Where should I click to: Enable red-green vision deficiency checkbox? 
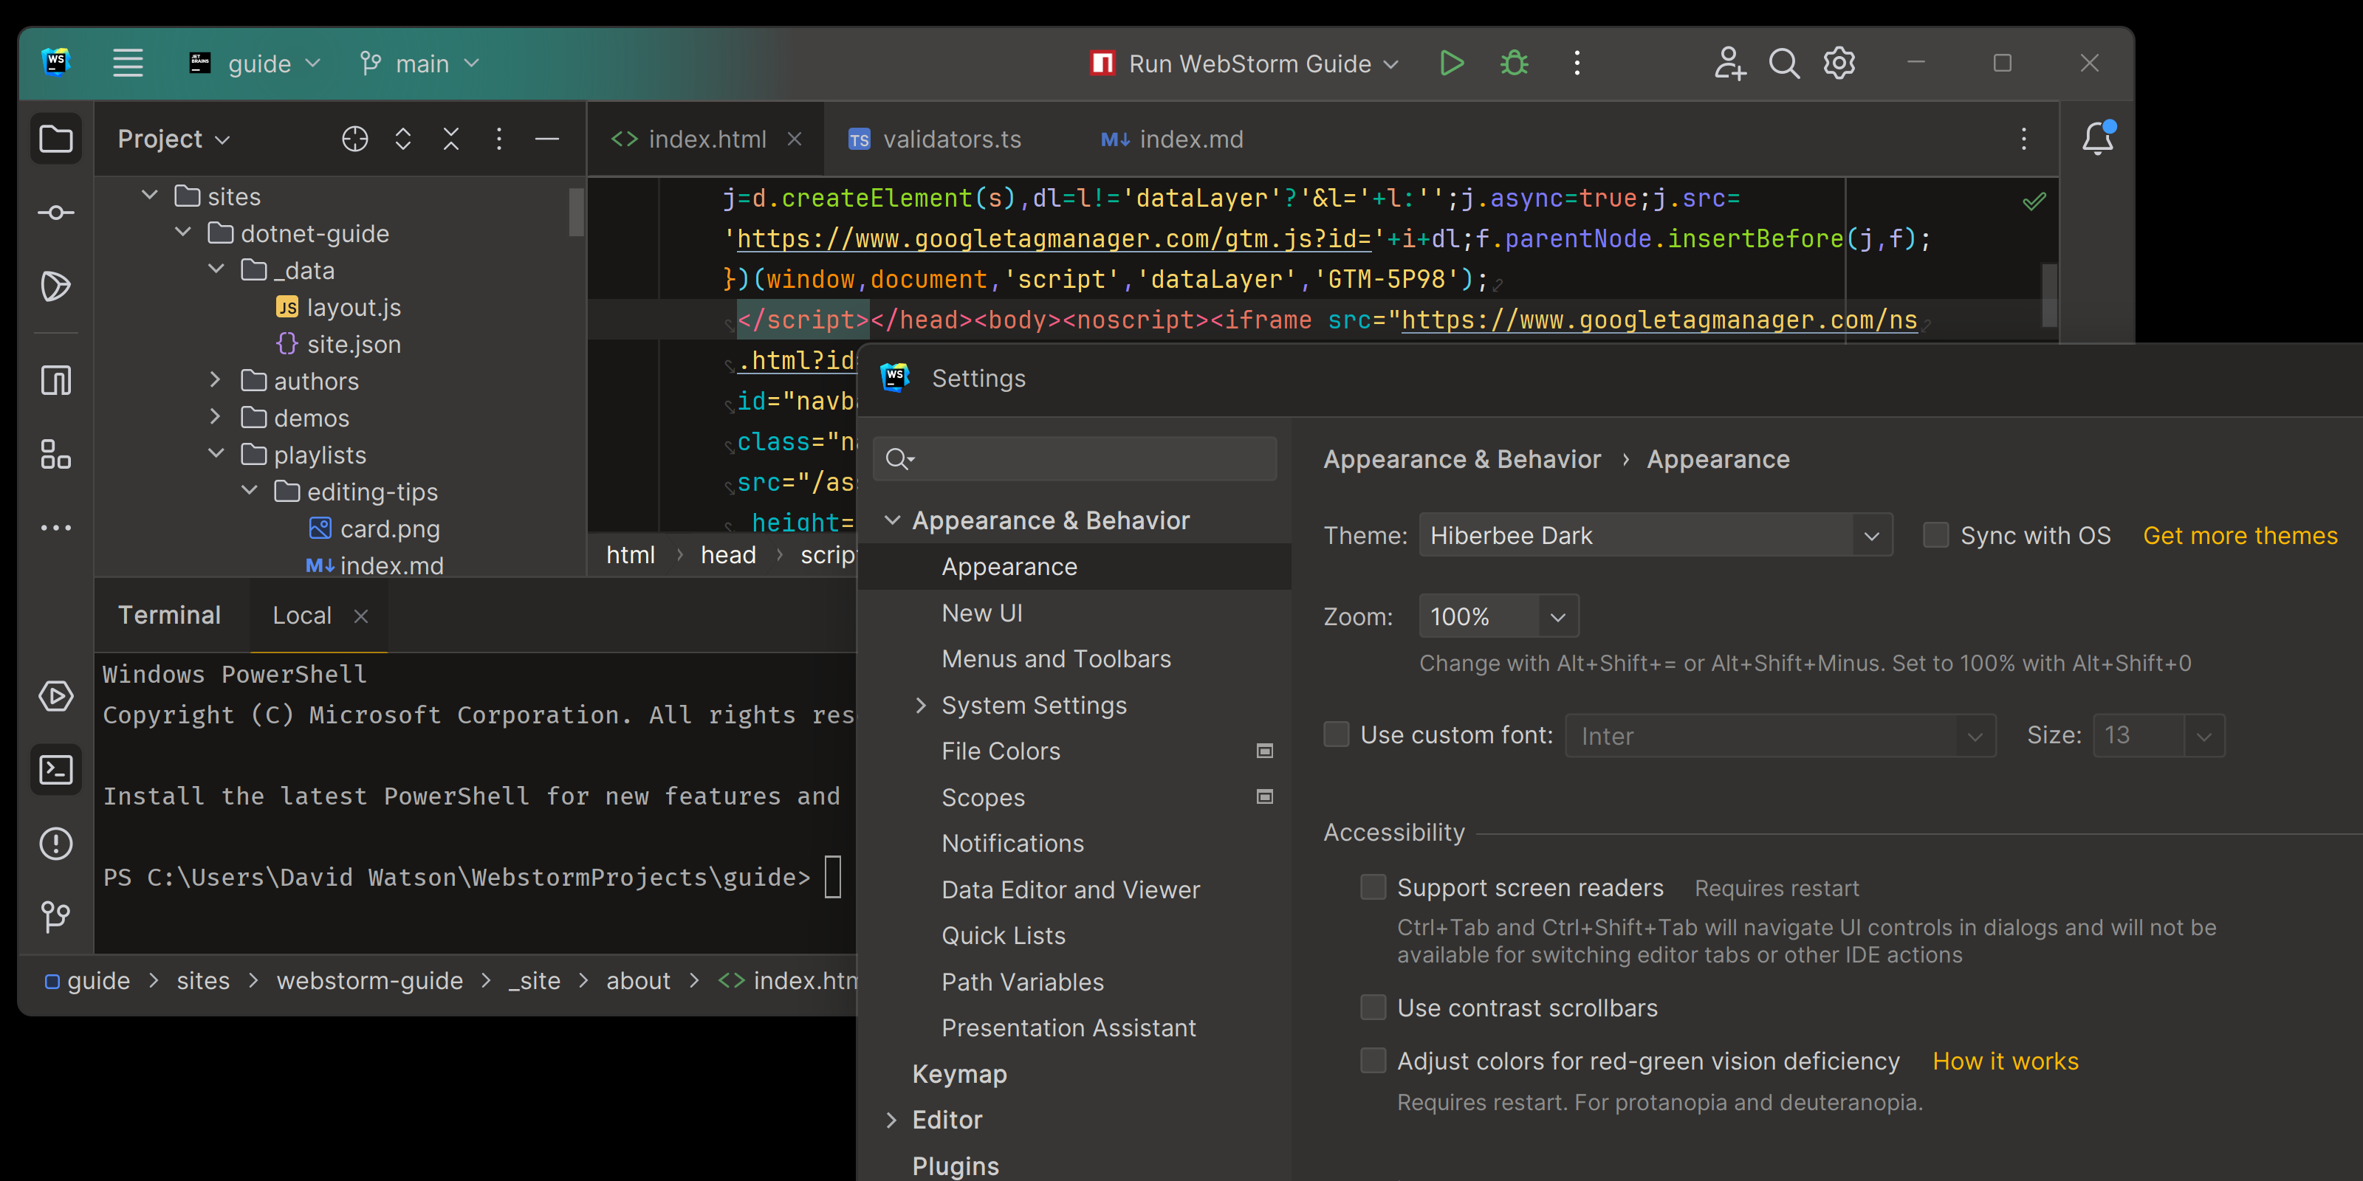1373,1061
